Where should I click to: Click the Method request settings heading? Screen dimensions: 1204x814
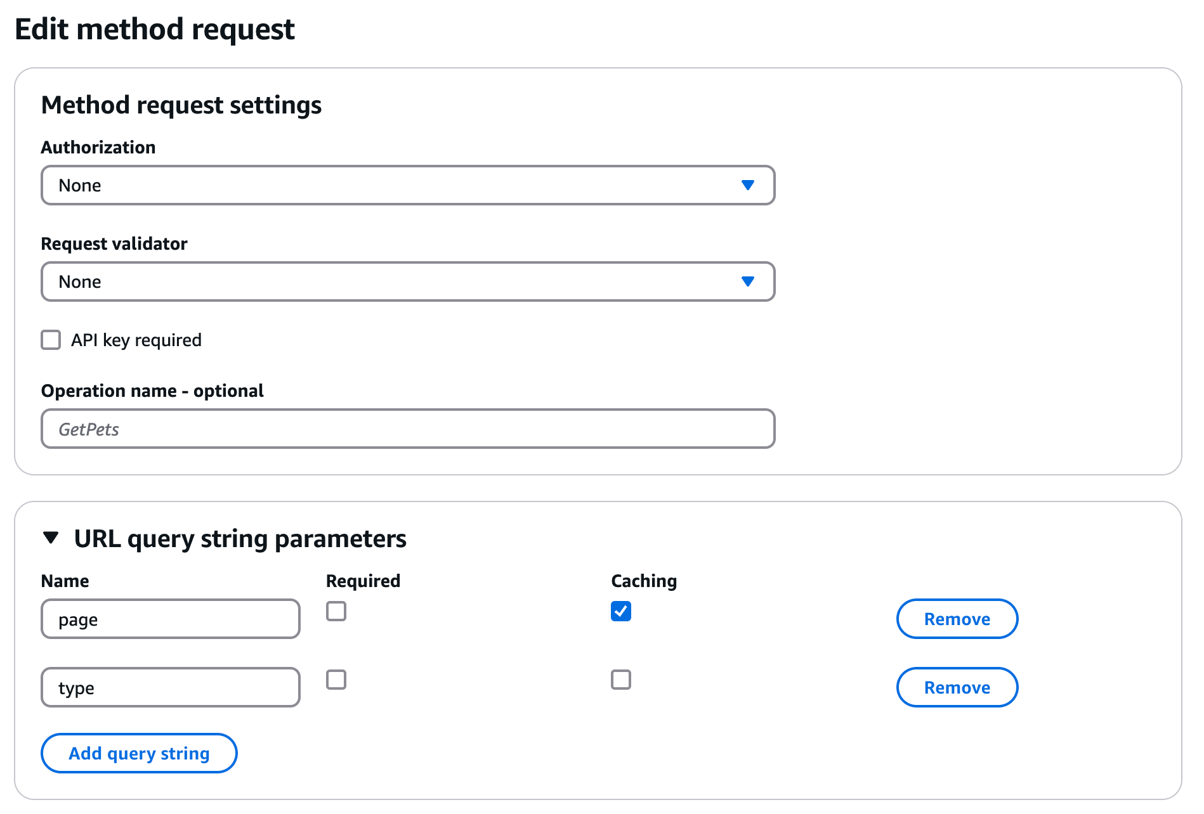(181, 105)
